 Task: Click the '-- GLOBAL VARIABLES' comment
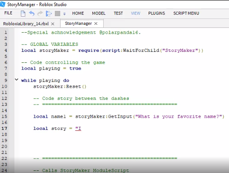tap(50, 44)
